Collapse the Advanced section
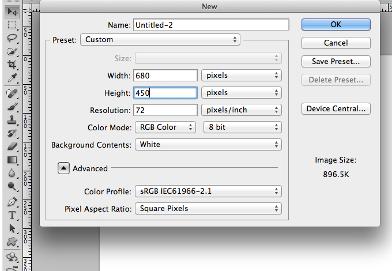The image size is (392, 271). (63, 168)
